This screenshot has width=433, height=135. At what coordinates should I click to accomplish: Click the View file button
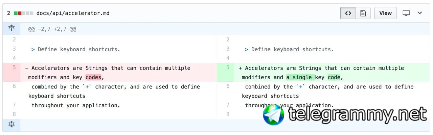click(x=385, y=13)
